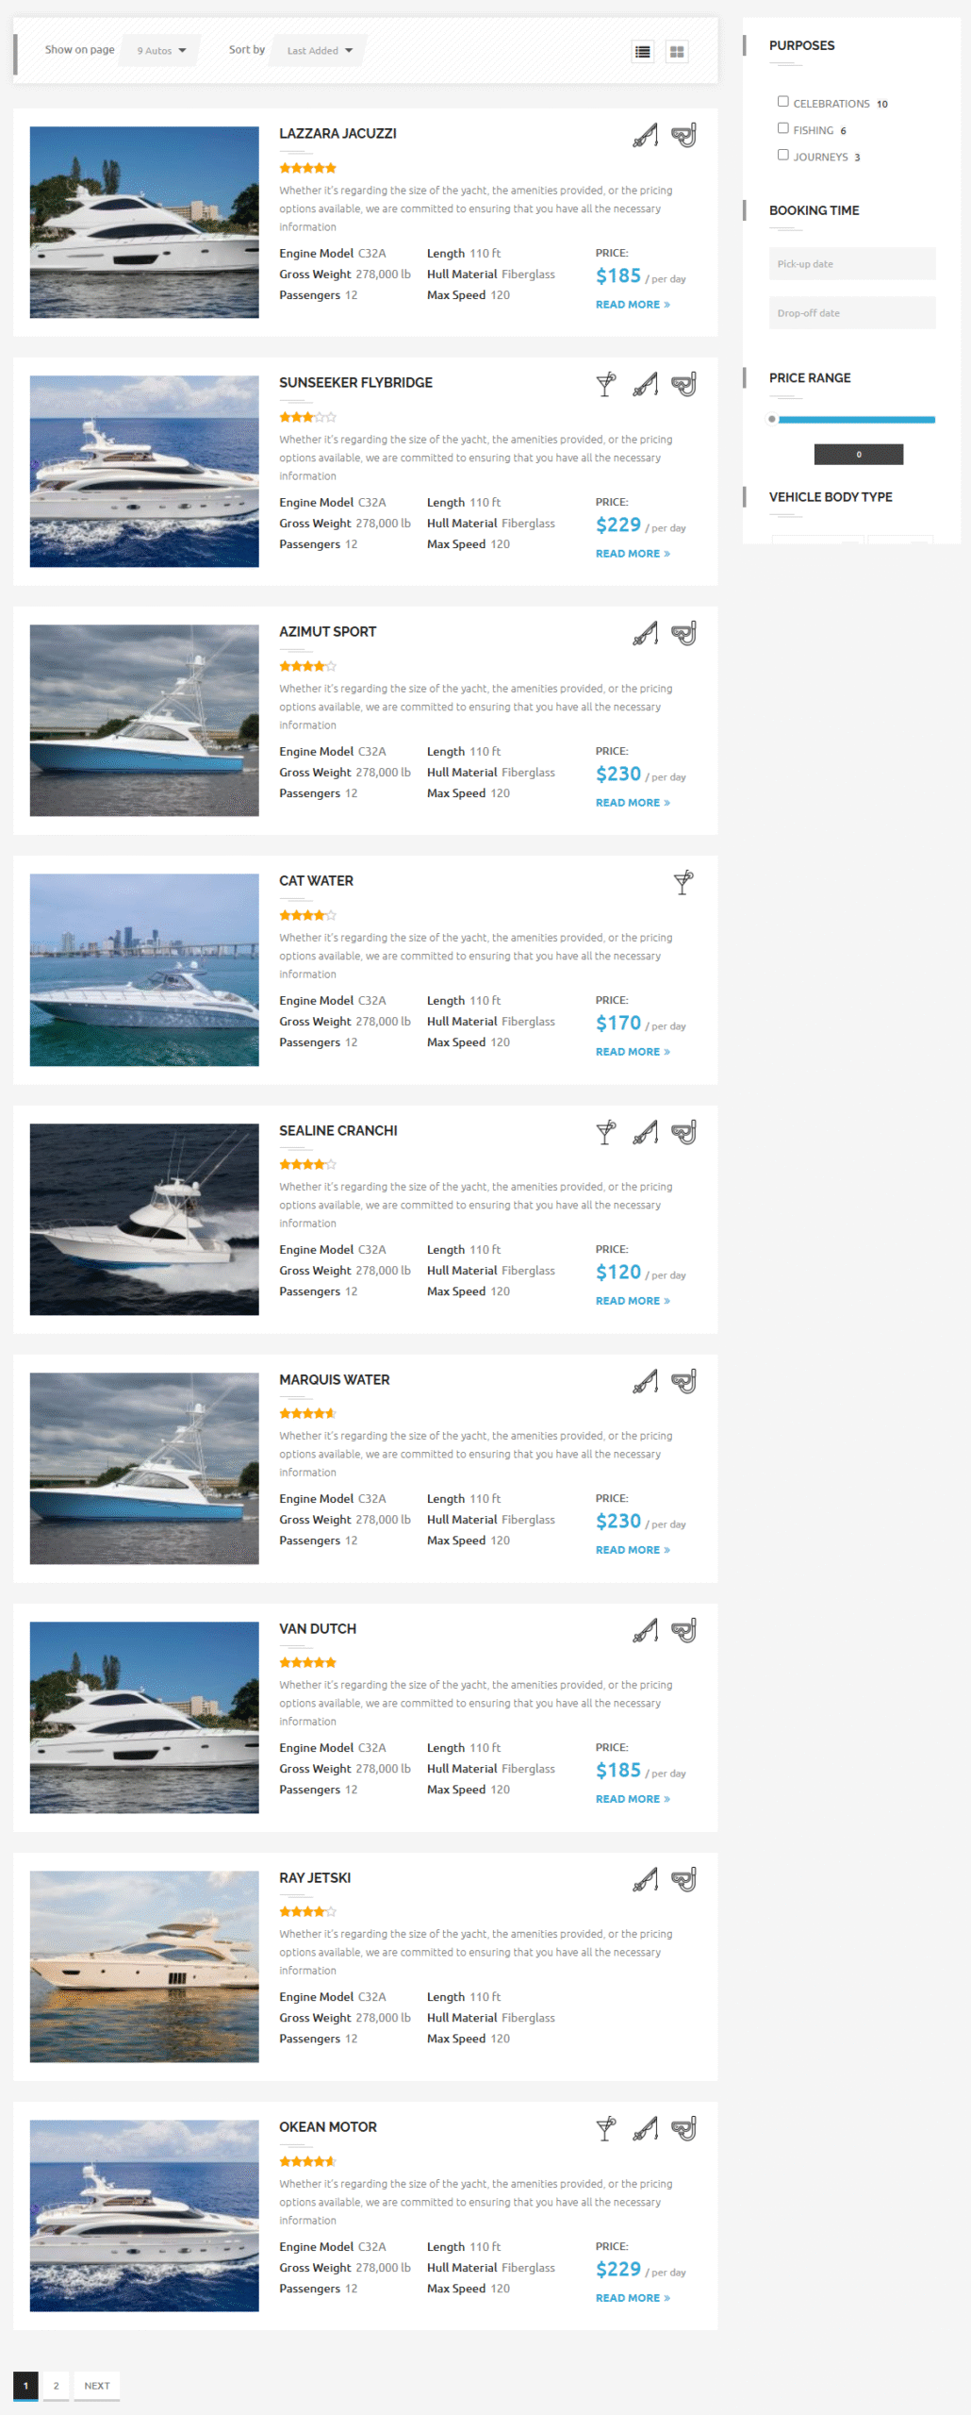This screenshot has width=971, height=2415.
Task: Tick the Journeys purpose checkbox
Action: [x=782, y=155]
